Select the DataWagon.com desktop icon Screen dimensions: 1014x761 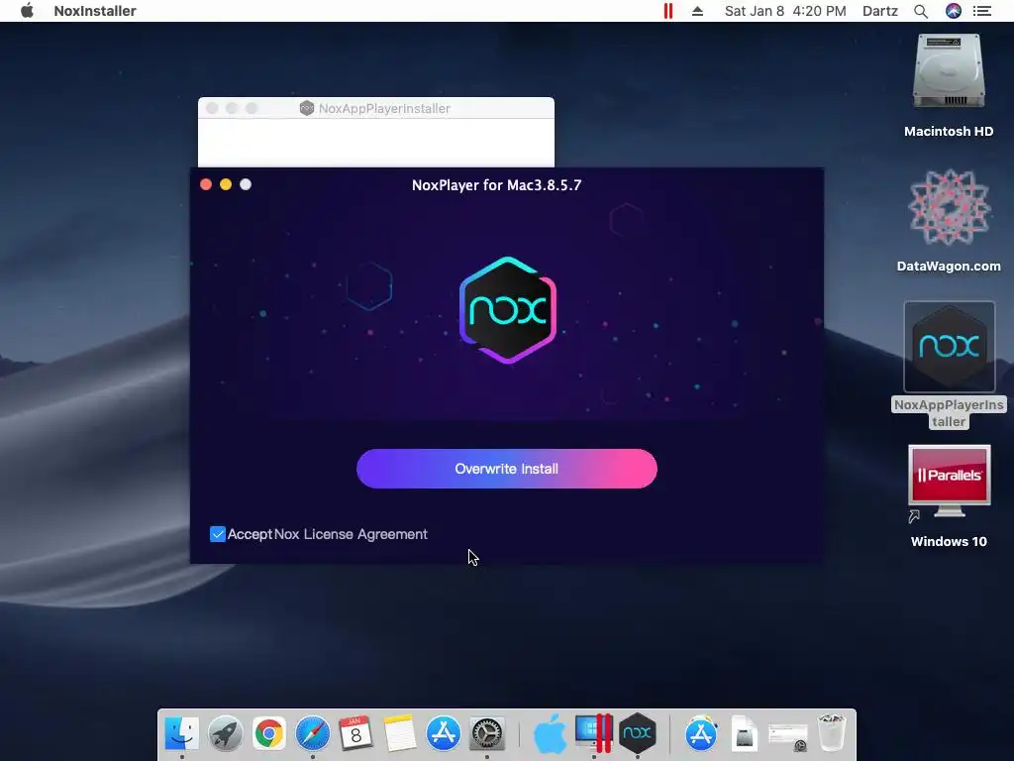(948, 221)
